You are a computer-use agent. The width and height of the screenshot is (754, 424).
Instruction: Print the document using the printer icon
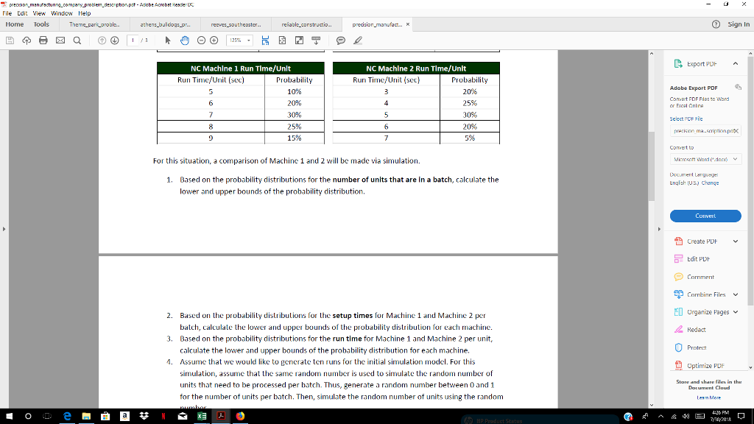43,40
